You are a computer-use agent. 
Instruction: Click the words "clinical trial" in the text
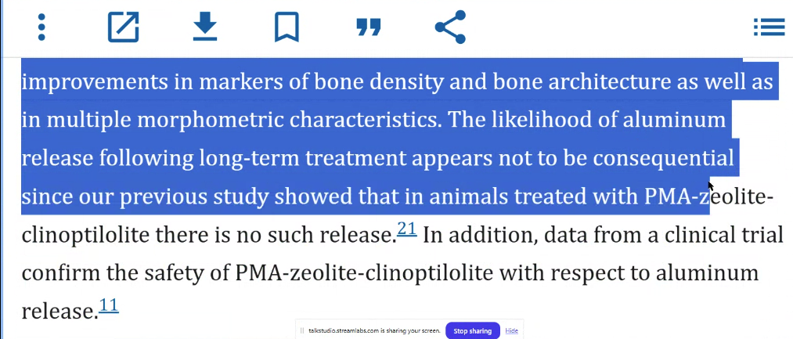(x=723, y=236)
